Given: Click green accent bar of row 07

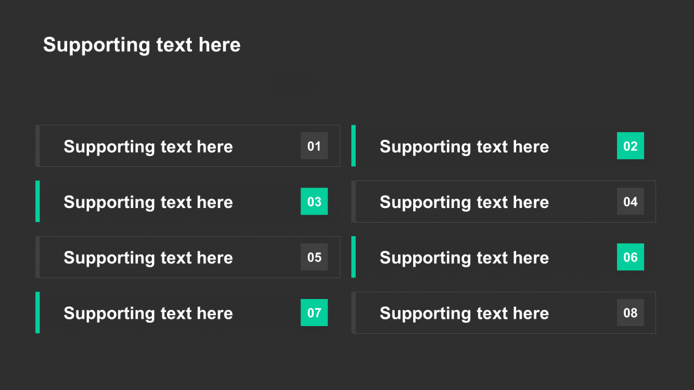Looking at the screenshot, I should pyautogui.click(x=37, y=313).
